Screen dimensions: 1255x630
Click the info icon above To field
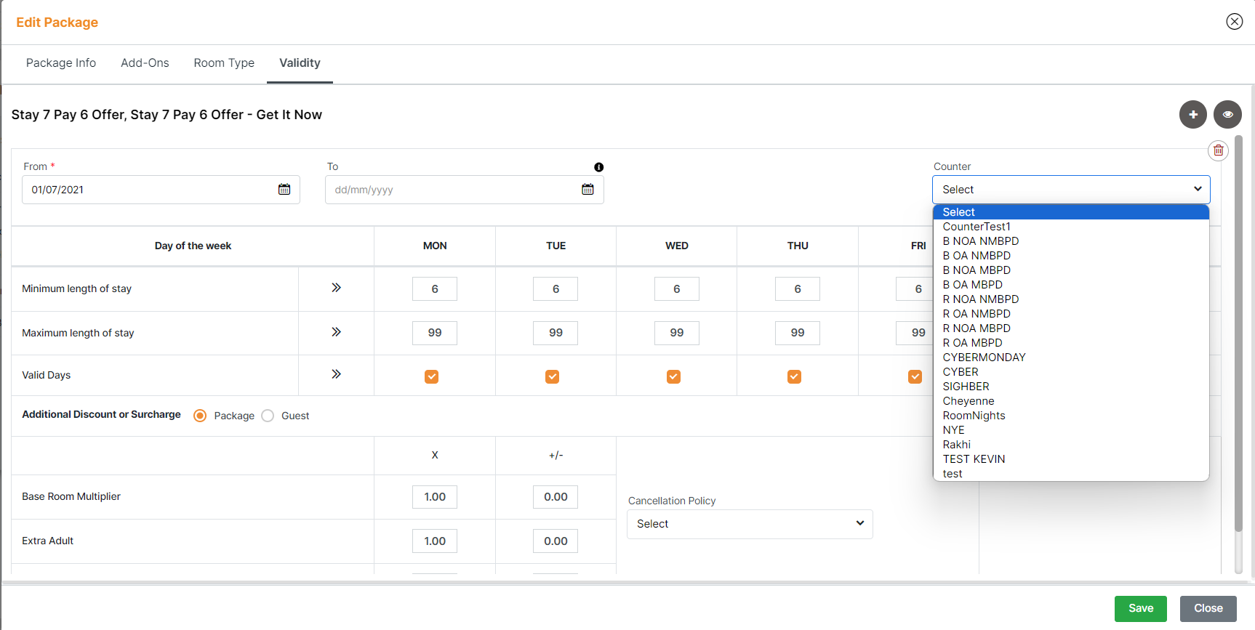point(598,167)
